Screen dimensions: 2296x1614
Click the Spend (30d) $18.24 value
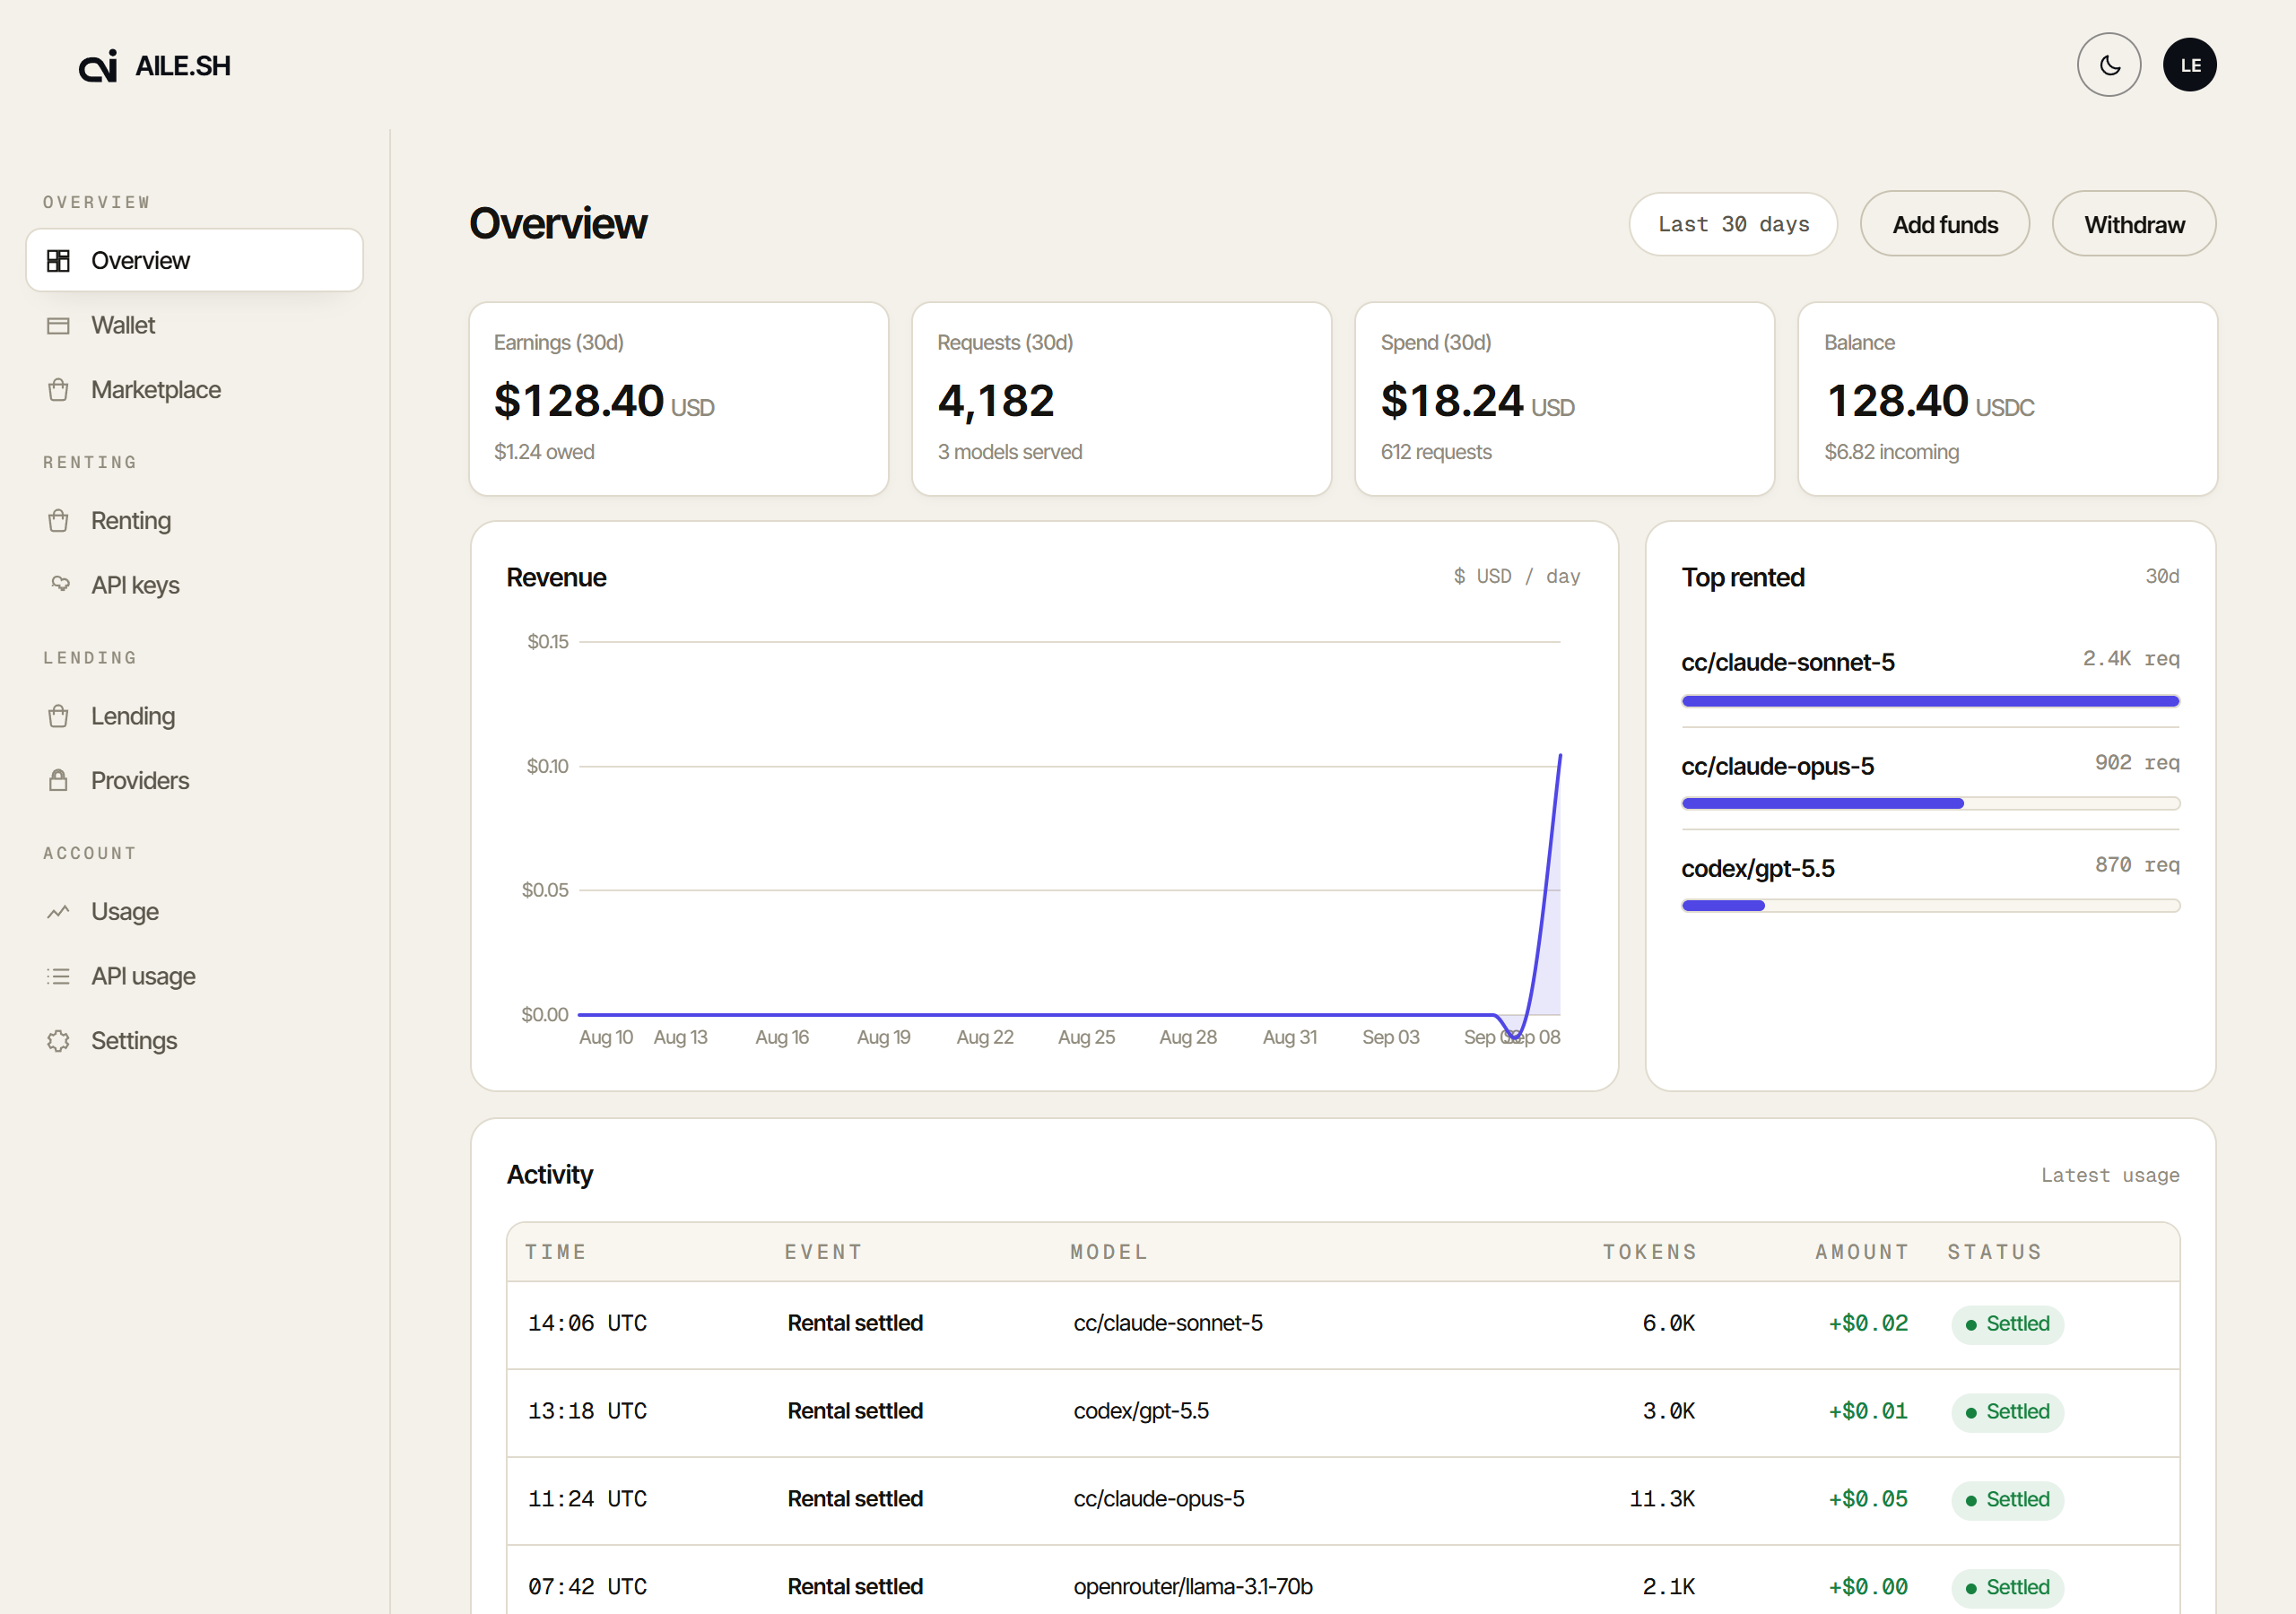coord(1452,401)
